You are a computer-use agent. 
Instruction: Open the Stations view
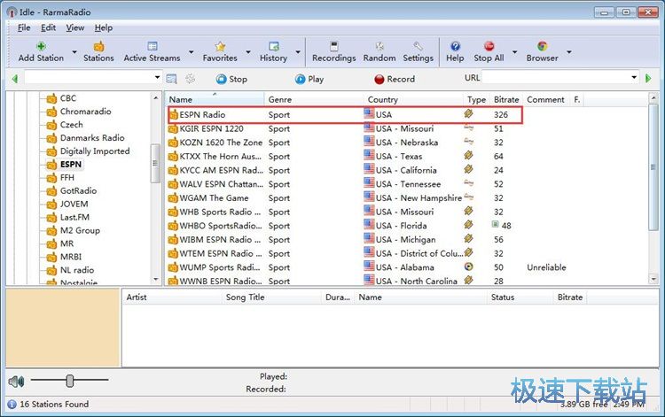[98, 51]
